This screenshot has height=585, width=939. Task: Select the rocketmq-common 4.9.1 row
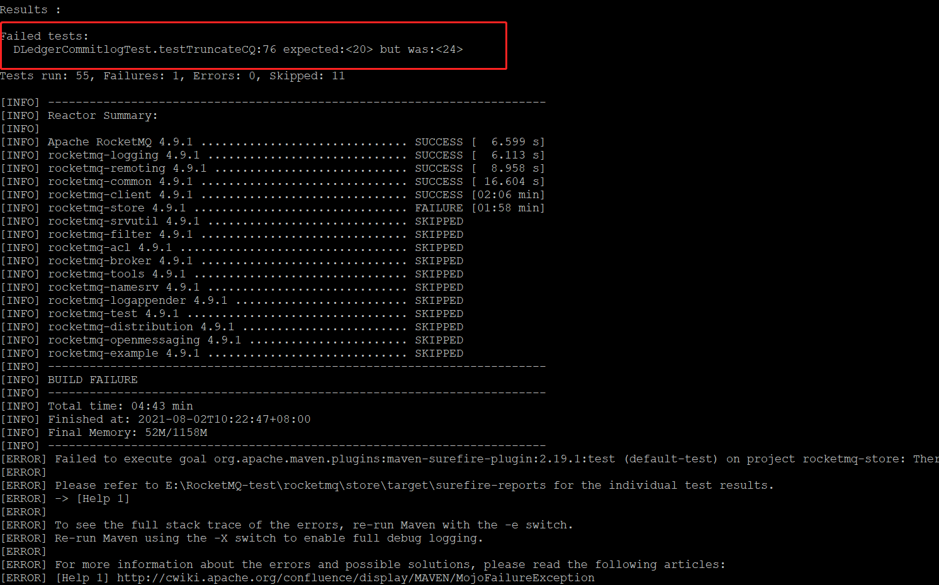273,182
